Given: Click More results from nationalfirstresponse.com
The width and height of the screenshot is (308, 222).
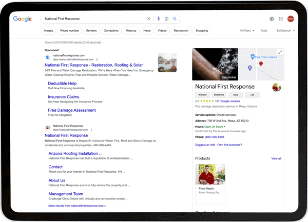Looking at the screenshot, I should [77, 206].
